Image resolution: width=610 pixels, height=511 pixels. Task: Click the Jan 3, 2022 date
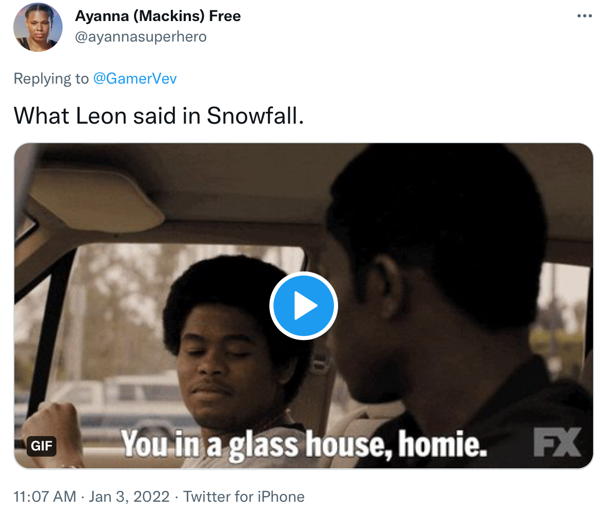(129, 497)
